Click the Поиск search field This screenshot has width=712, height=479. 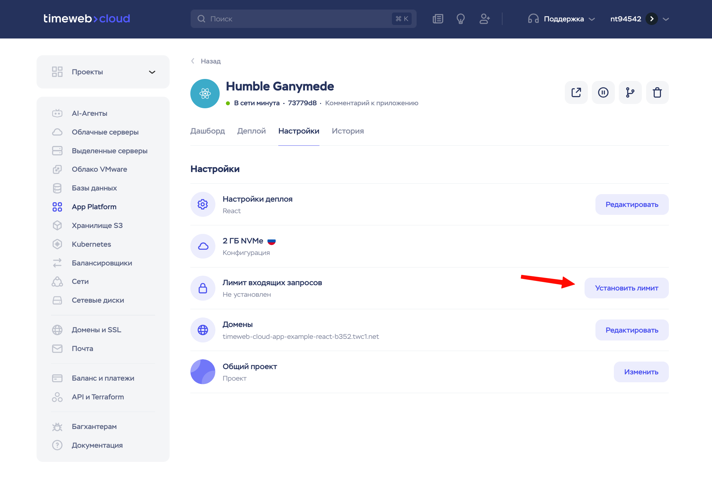pos(296,19)
